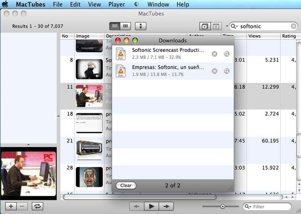Open the search magnifier dropdown
This screenshot has height=214, width=301.
[234, 26]
